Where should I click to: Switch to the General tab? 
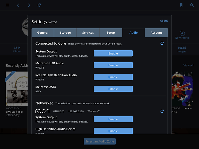click(43, 33)
